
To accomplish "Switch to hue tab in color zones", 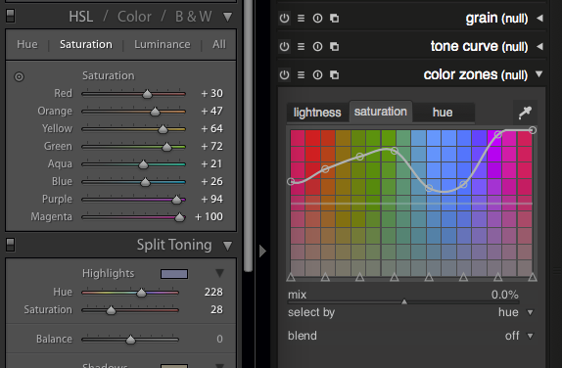I will (x=443, y=113).
